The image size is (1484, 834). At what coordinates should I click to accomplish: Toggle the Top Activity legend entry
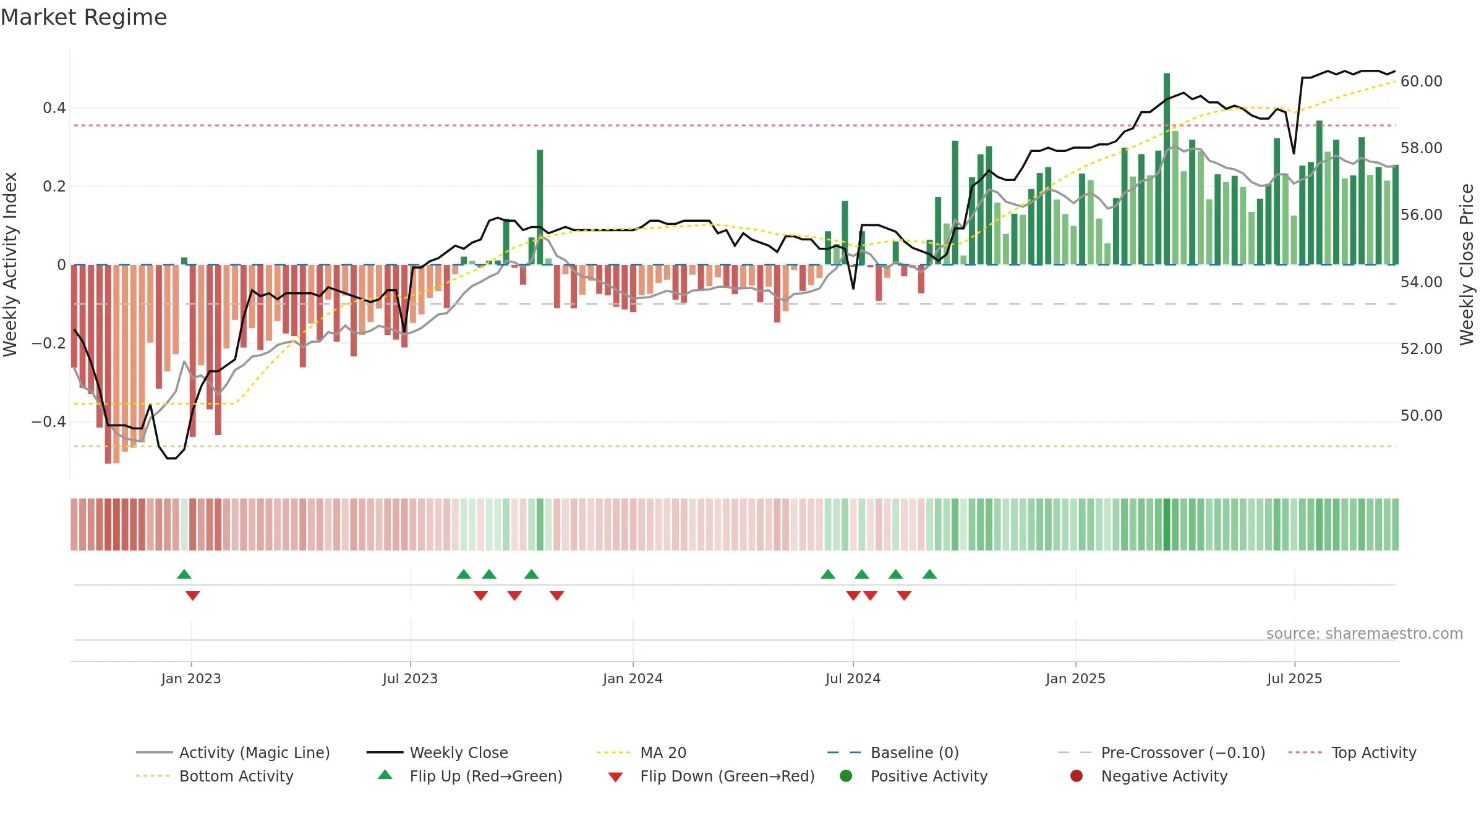point(1352,752)
